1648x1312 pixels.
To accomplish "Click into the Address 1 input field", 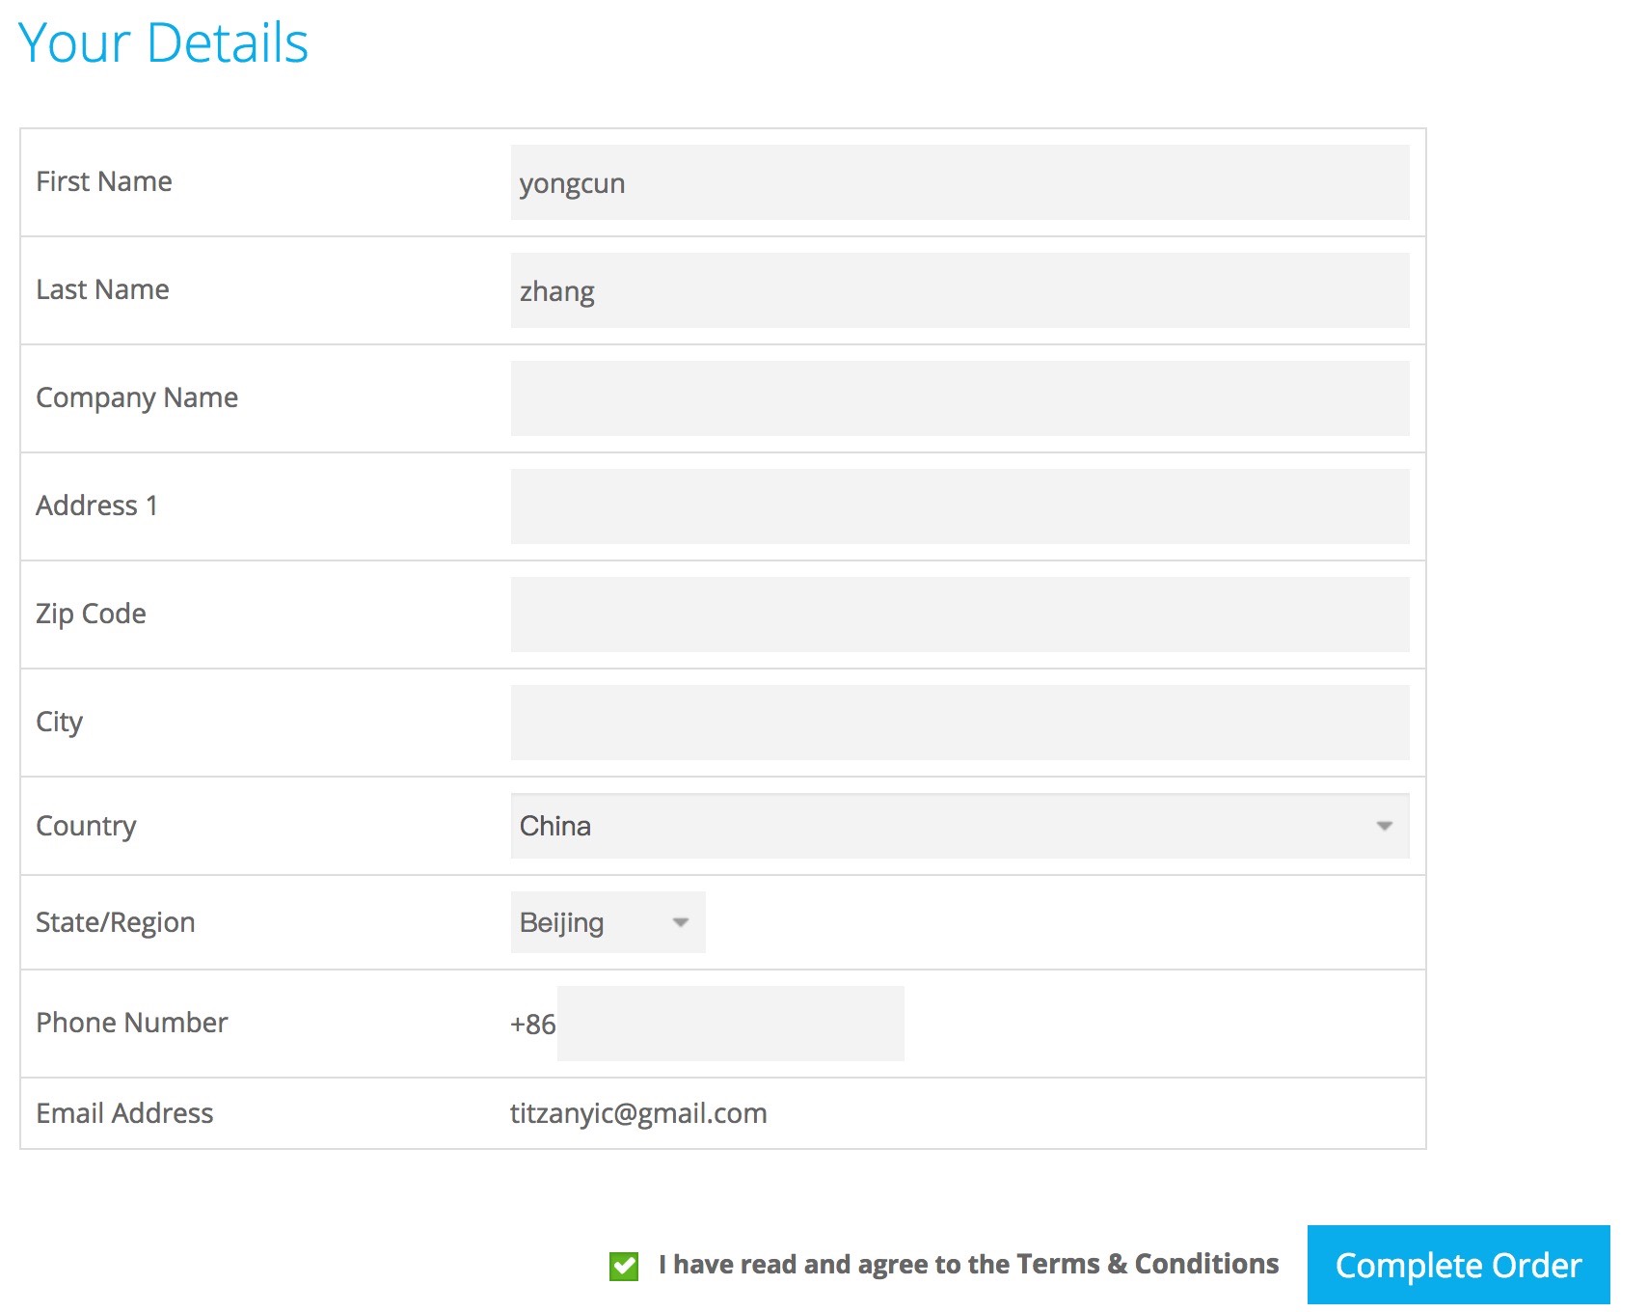I will [x=959, y=506].
